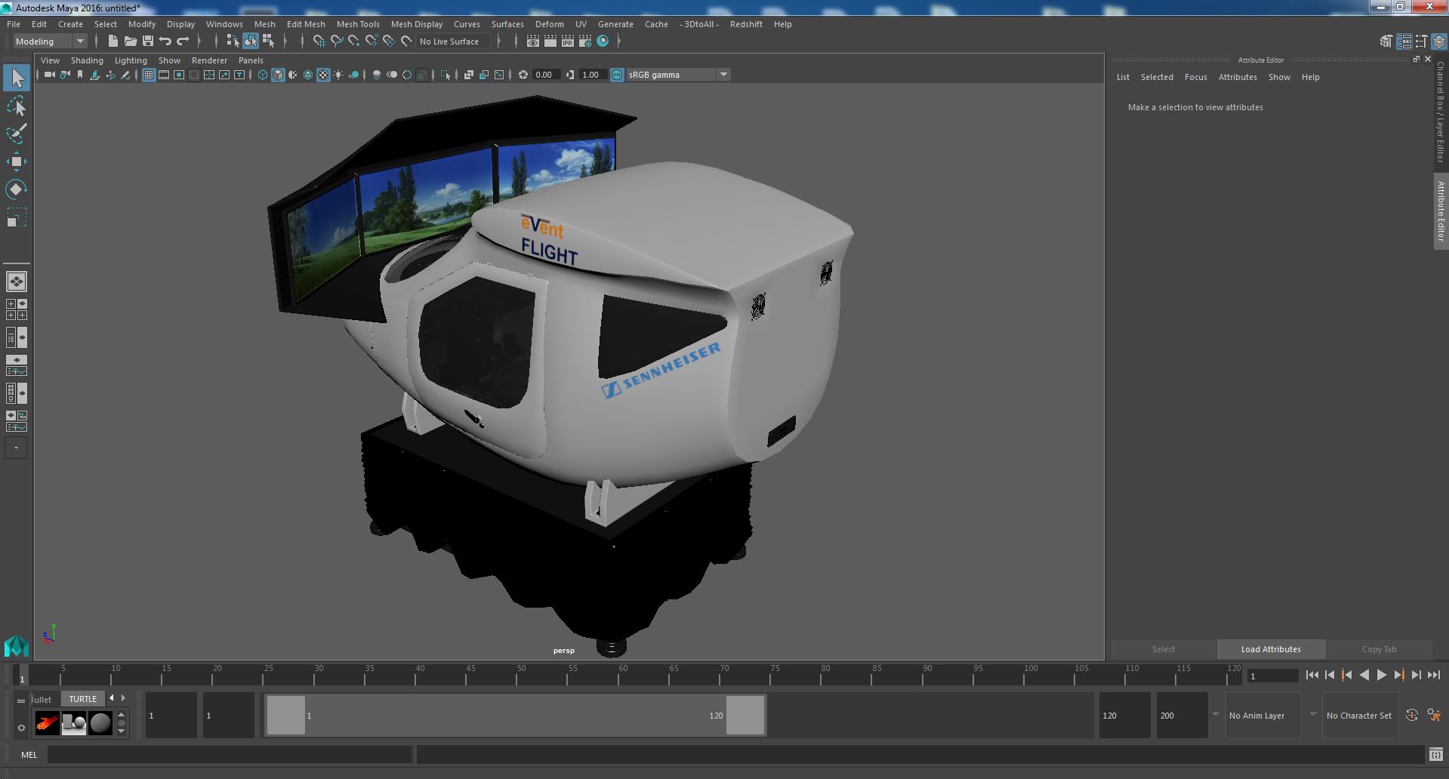Step forward to next key
Viewport: 1449px width, 779px height.
pos(1398,676)
